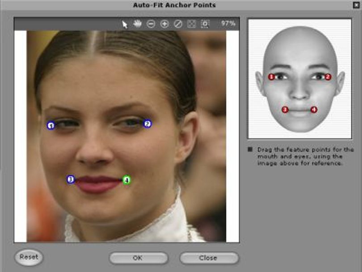Activate the hand pan tool
The width and height of the screenshot is (362, 272).
pyautogui.click(x=137, y=24)
